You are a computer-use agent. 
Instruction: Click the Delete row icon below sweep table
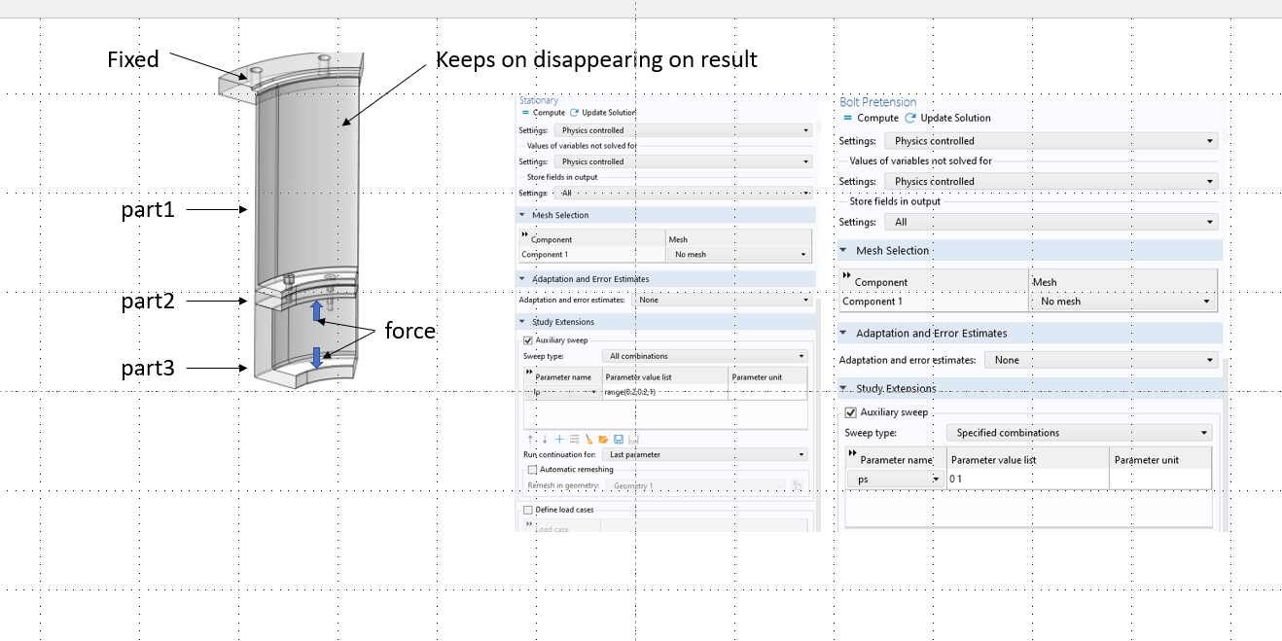click(x=574, y=440)
